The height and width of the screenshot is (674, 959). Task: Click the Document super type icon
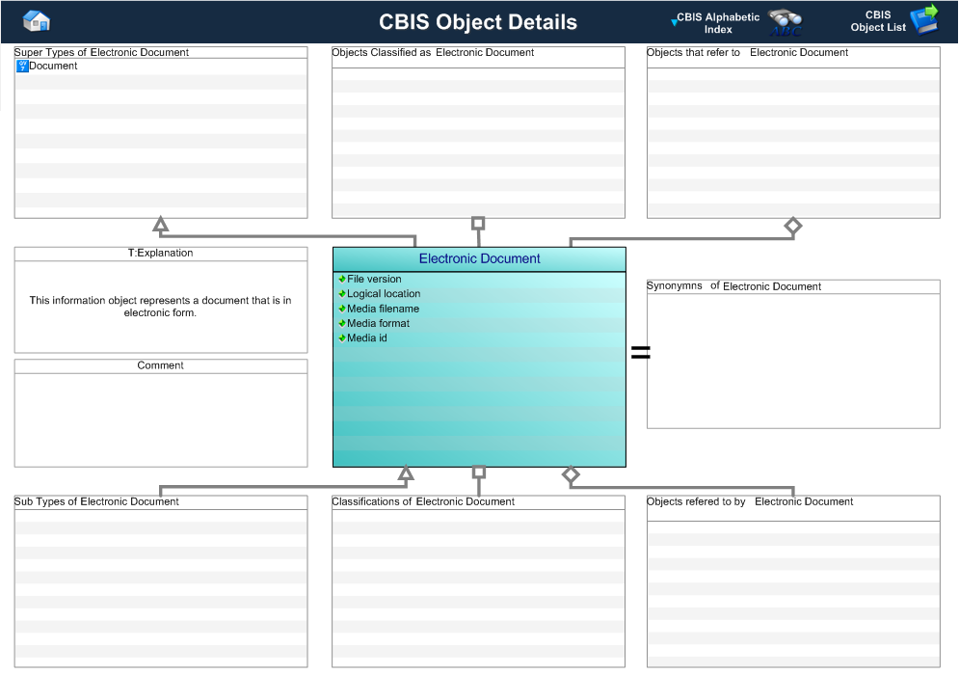click(x=22, y=67)
